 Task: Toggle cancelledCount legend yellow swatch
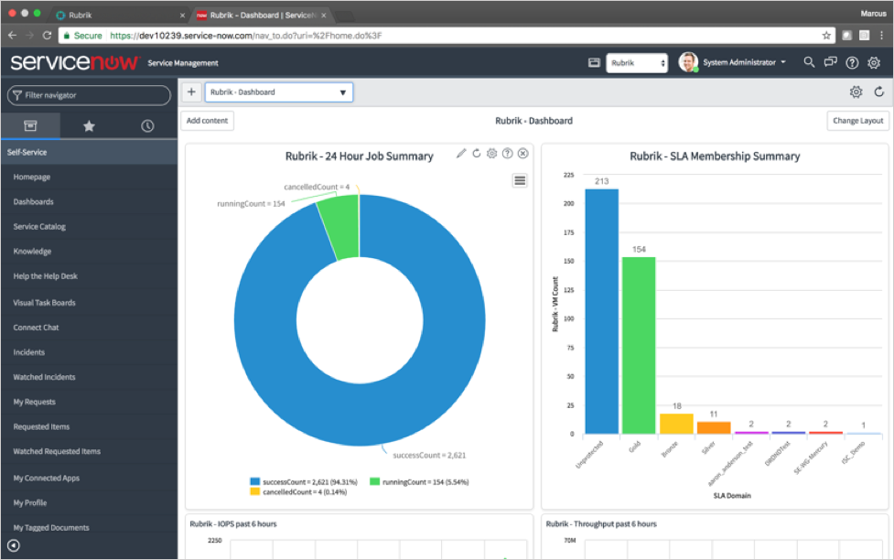pos(255,491)
